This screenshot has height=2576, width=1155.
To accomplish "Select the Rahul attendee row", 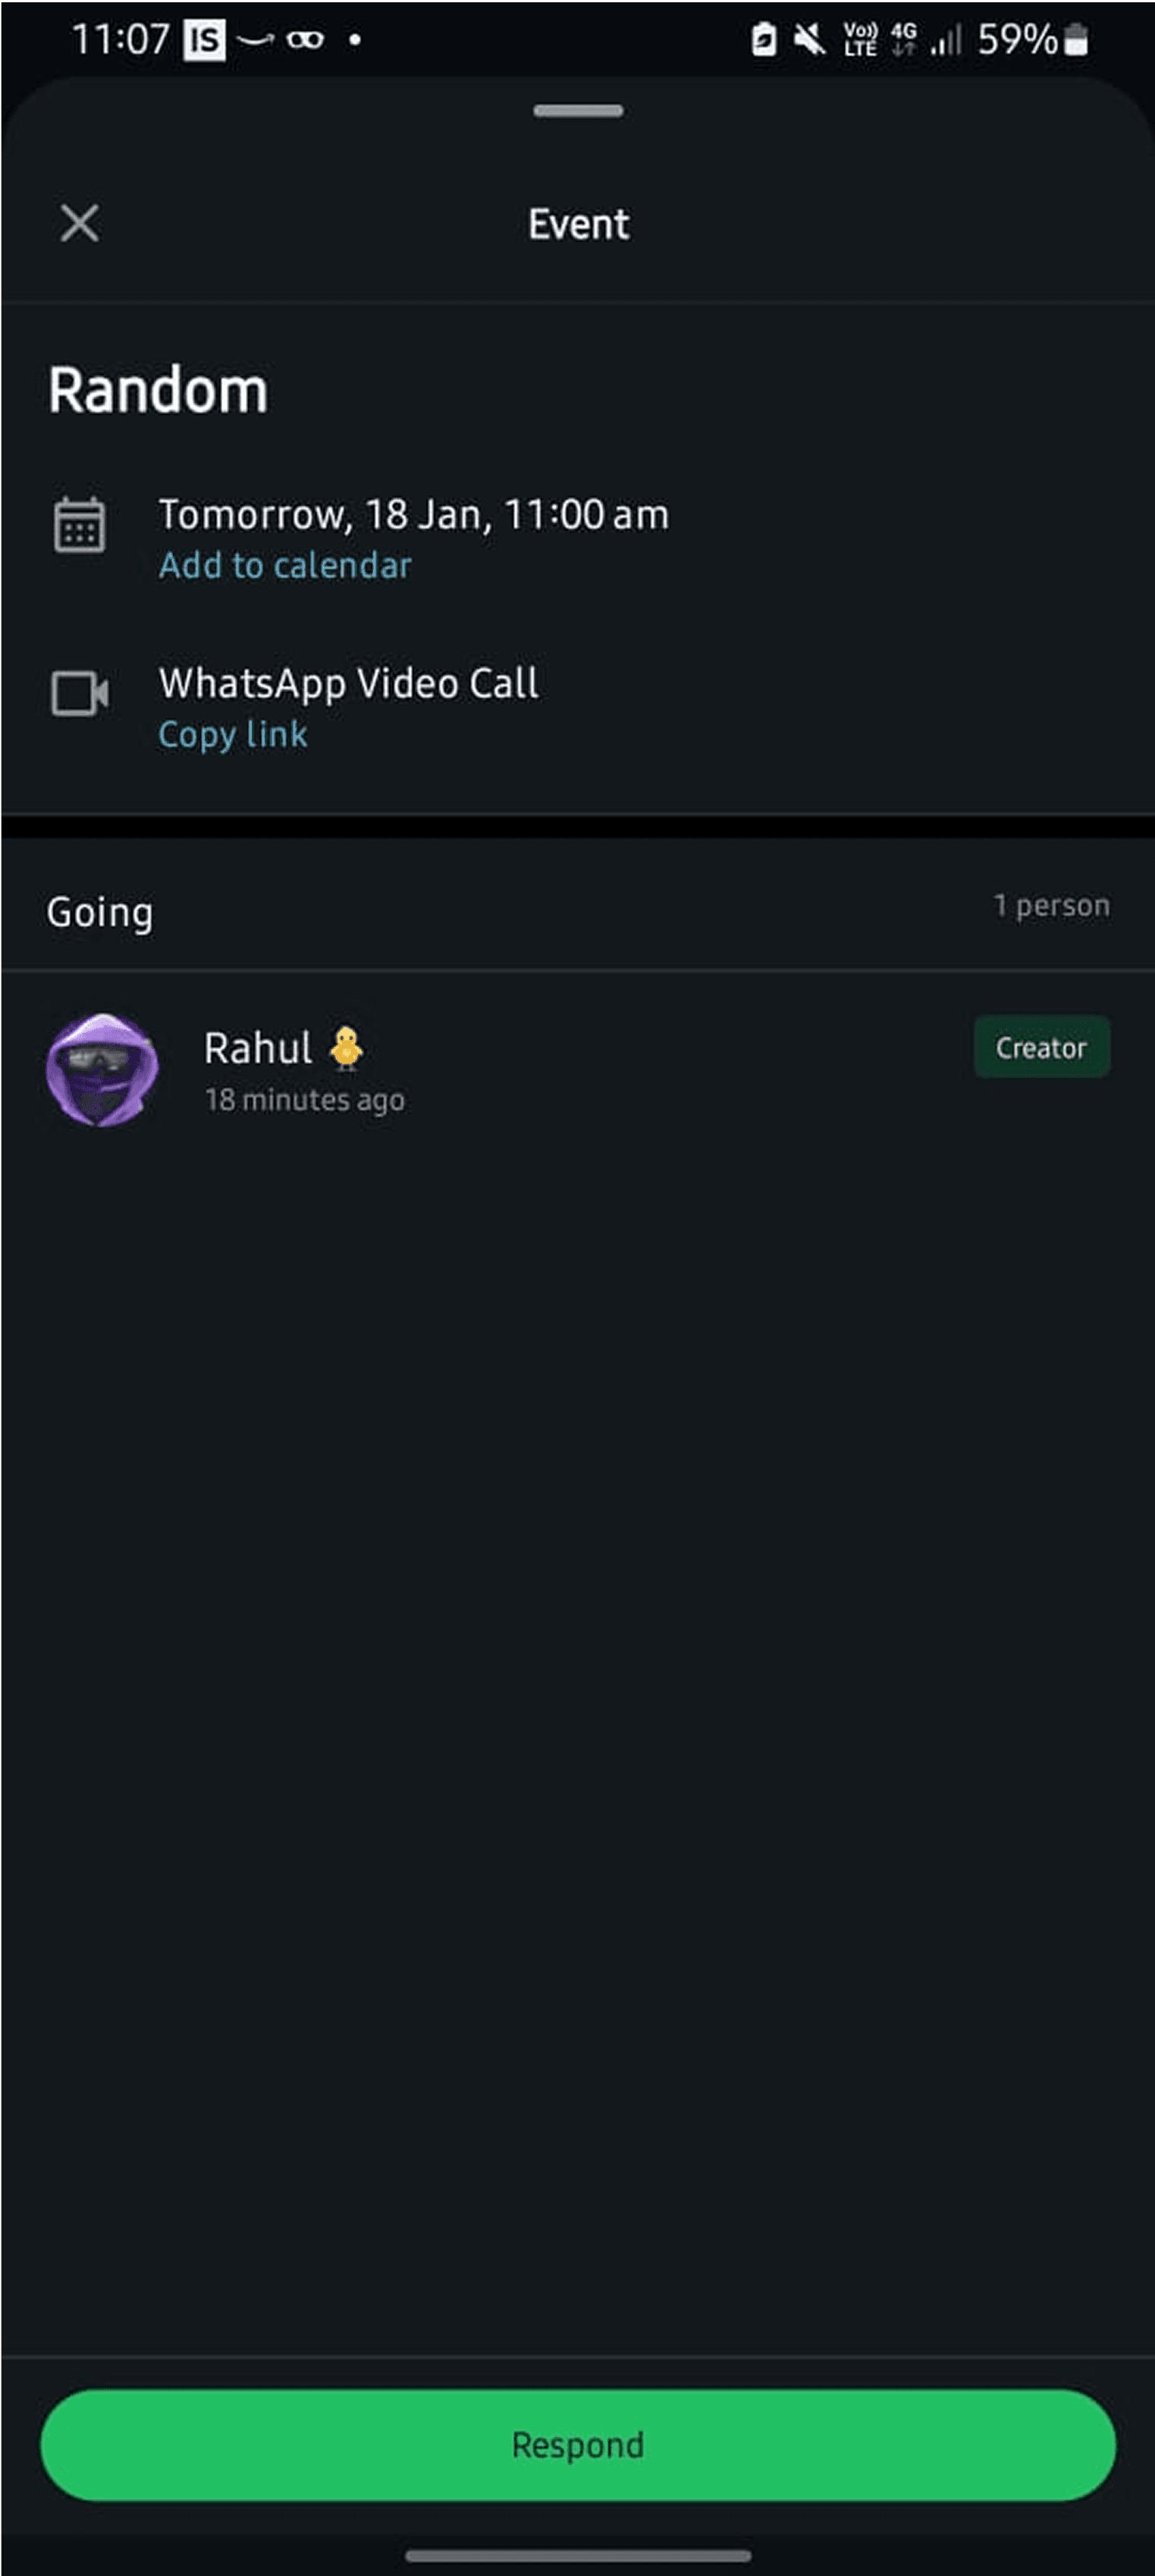I will point(578,1070).
